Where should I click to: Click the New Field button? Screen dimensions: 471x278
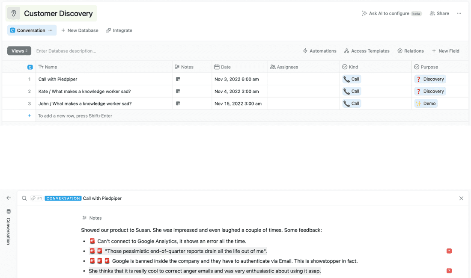[x=446, y=50]
